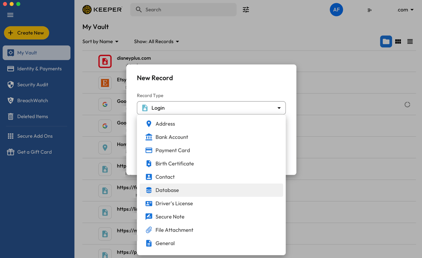Click the Driver's License ID icon
Screen dimensions: 422x258
148,203
